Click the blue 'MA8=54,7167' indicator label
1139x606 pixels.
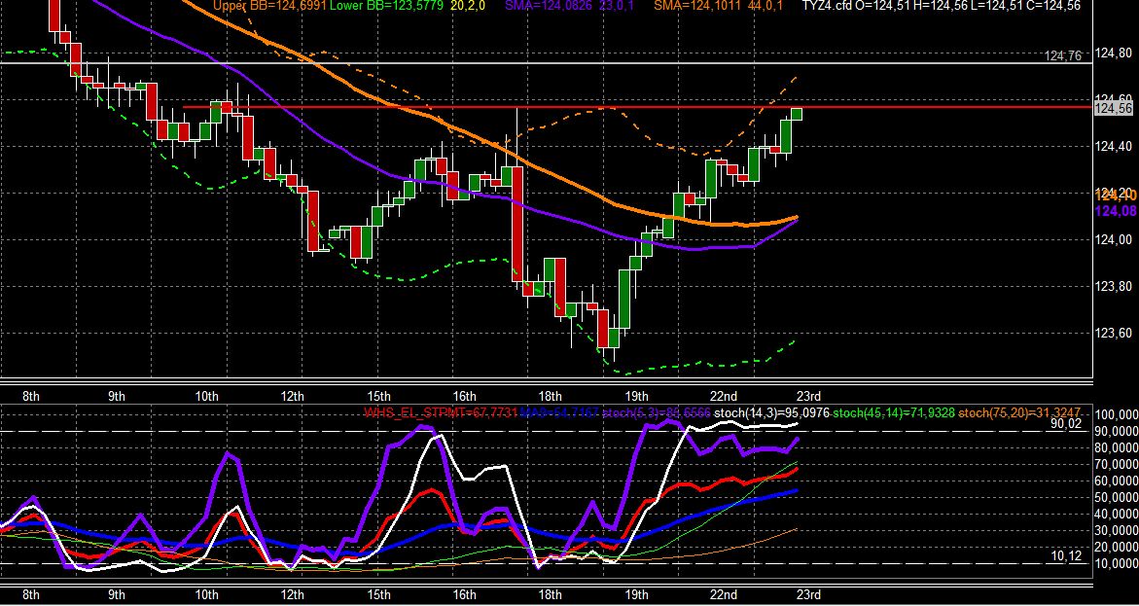[x=561, y=413]
